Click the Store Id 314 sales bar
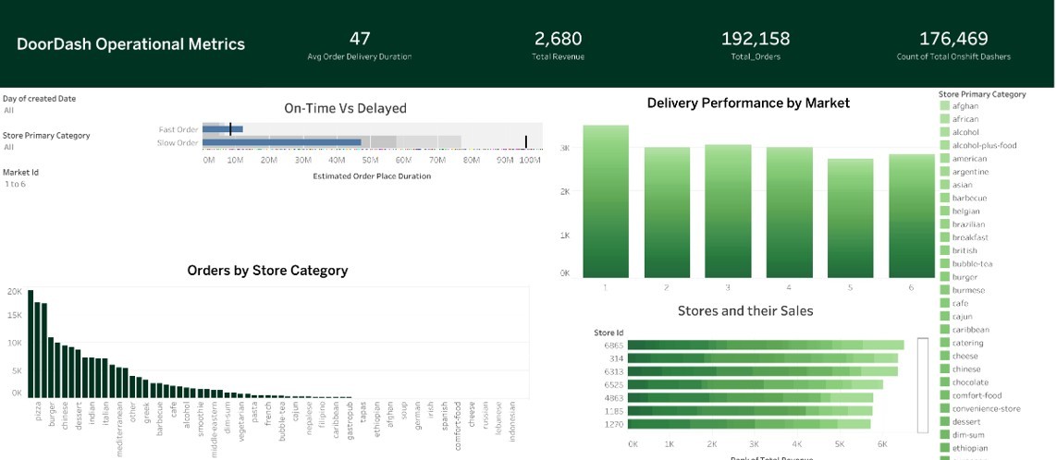Viewport: 1057px width, 460px height. pos(762,358)
